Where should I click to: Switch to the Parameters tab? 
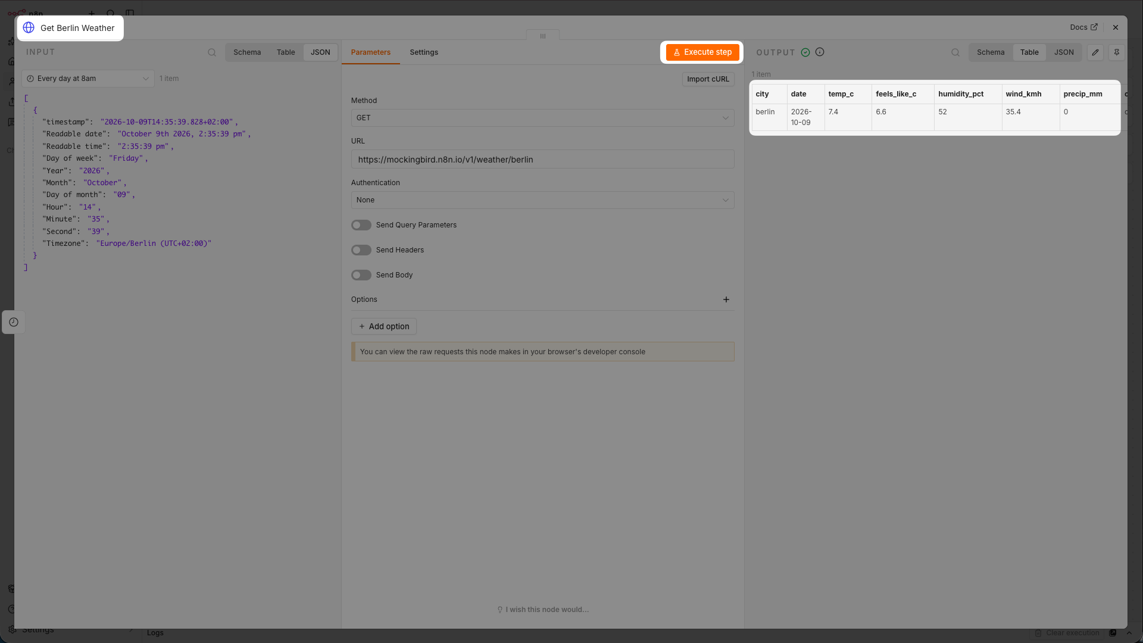(370, 52)
